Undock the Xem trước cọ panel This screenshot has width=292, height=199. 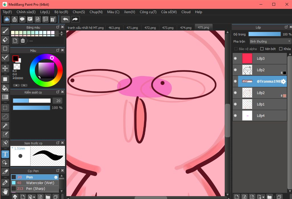pos(58,143)
